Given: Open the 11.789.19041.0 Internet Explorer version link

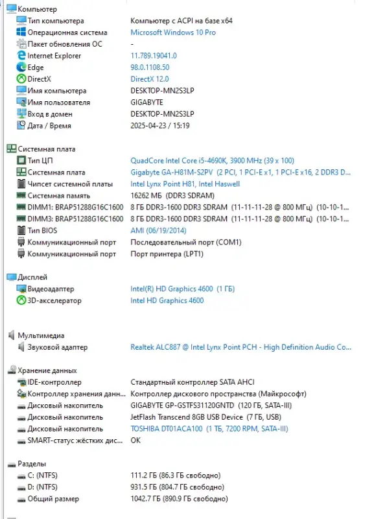Looking at the screenshot, I should coord(154,56).
